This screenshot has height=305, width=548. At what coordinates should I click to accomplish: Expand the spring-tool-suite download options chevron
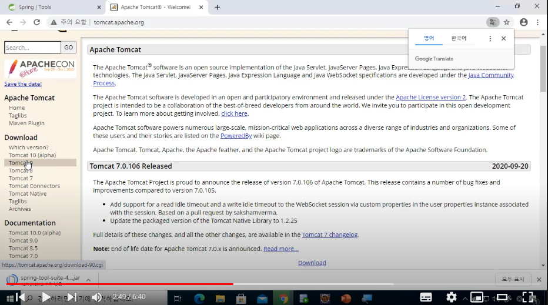tap(88, 280)
